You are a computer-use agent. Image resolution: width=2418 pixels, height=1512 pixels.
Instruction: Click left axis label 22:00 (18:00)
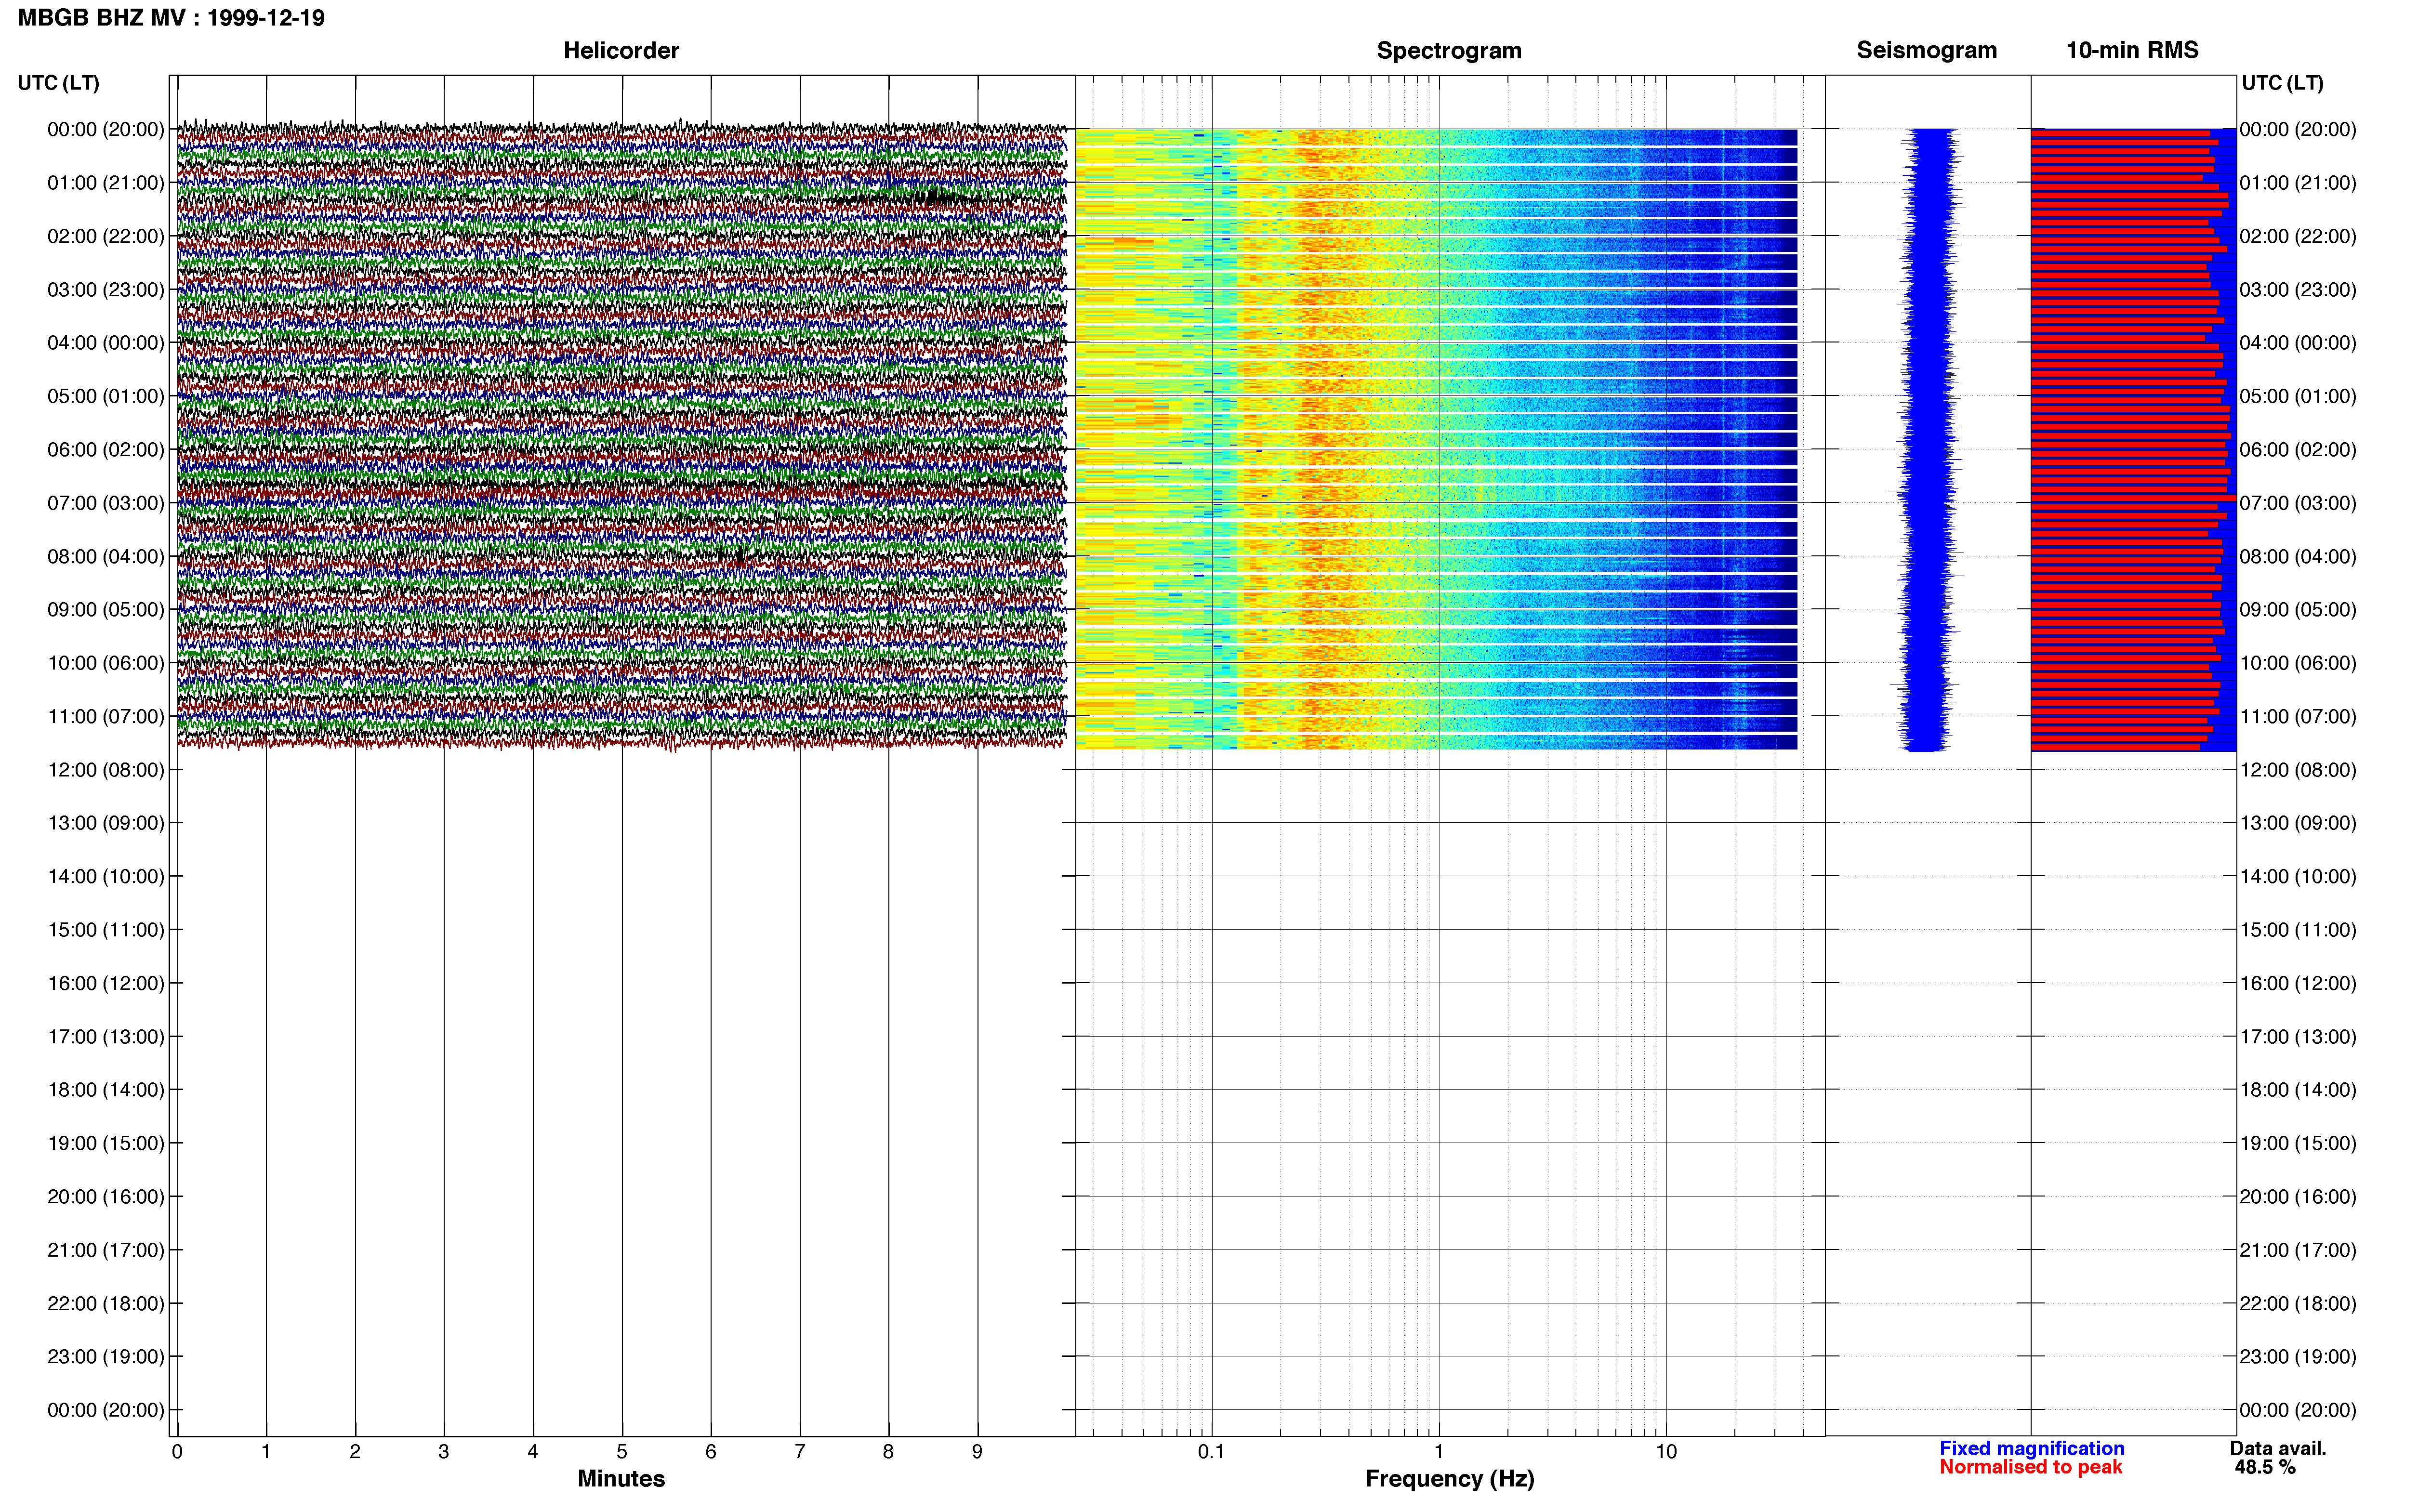click(x=106, y=1304)
